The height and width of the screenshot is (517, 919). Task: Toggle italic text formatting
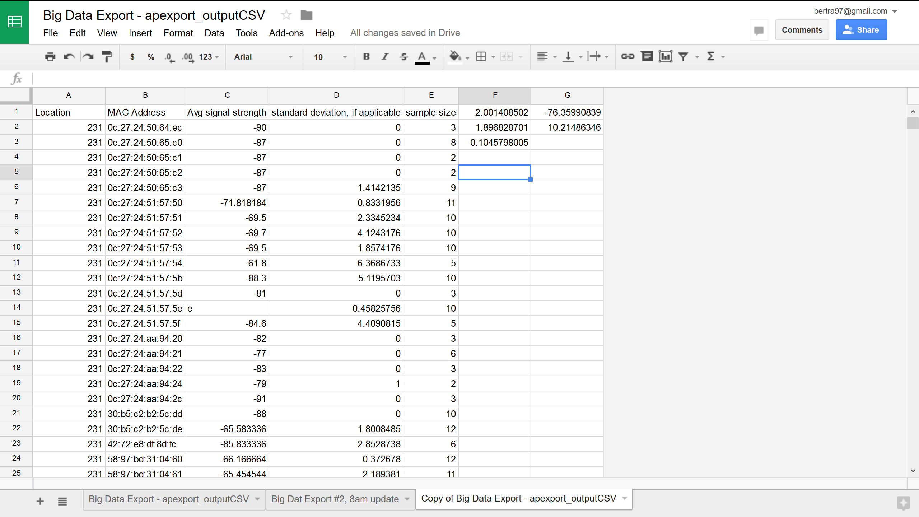point(385,56)
